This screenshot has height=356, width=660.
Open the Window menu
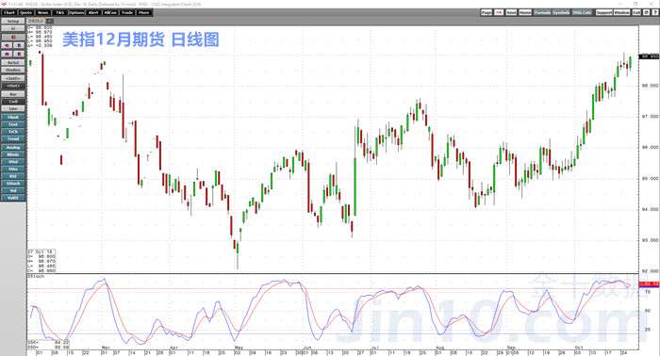pos(621,12)
